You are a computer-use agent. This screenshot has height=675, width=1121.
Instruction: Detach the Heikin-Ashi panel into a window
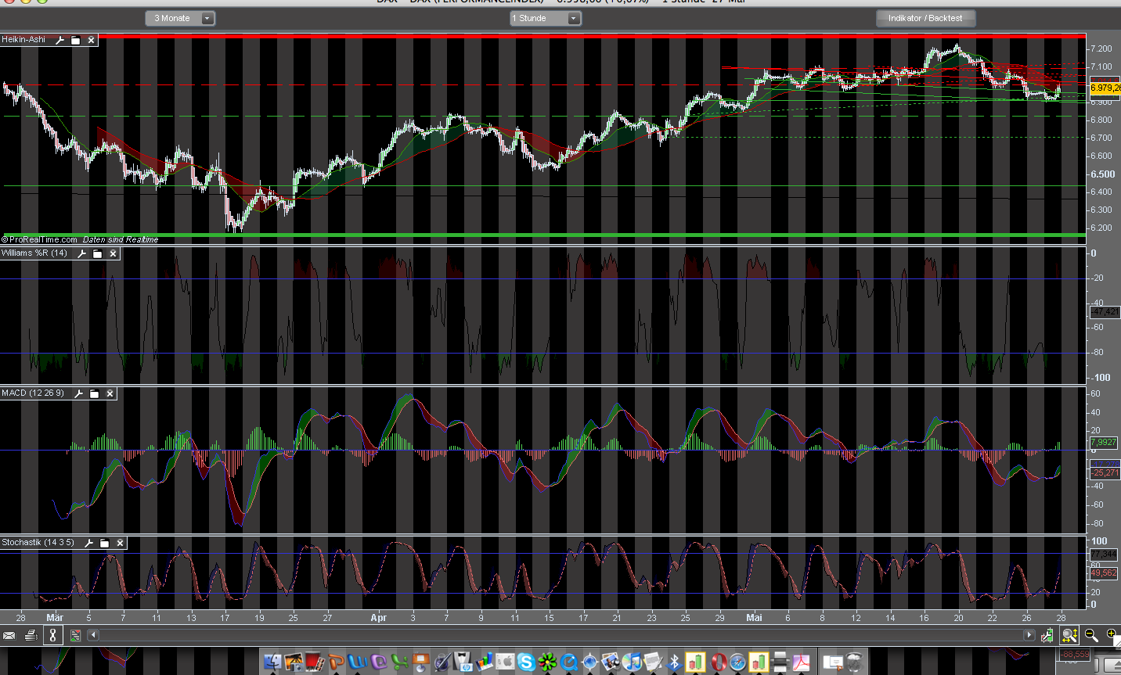click(76, 40)
